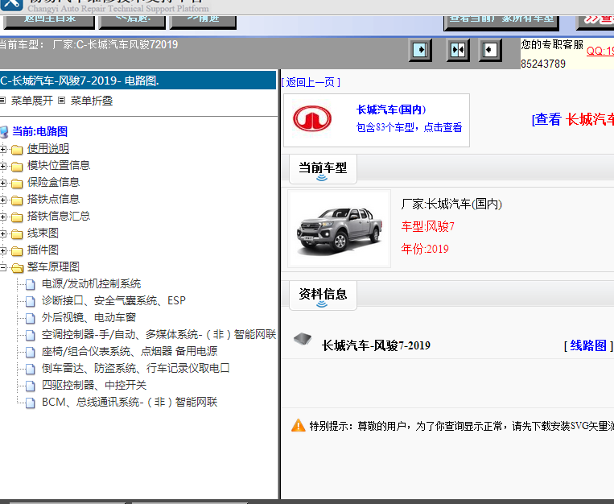Viewport: 614px width, 504px height.
Task: Expand the 线束图 tree node
Action: pos(2,233)
